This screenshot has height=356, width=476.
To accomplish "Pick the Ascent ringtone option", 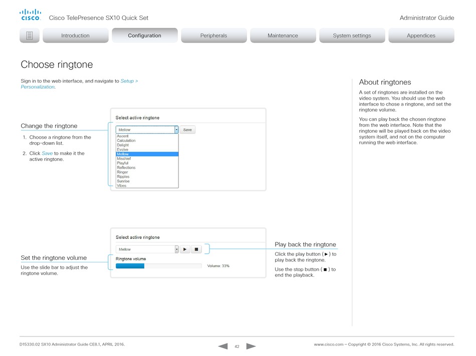I will [x=123, y=136].
